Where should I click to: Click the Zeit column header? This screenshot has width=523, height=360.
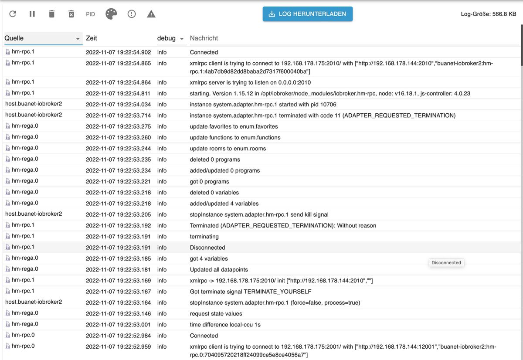(92, 38)
